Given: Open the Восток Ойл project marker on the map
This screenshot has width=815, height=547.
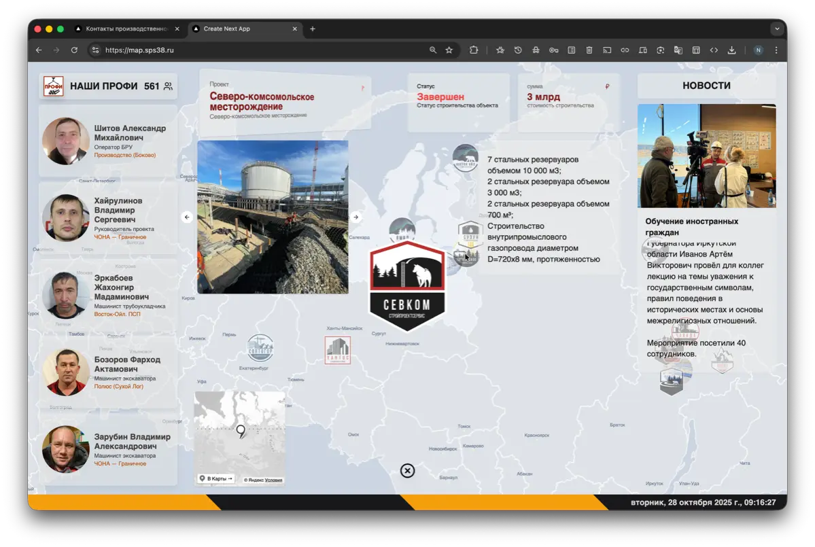Looking at the screenshot, I should [465, 158].
